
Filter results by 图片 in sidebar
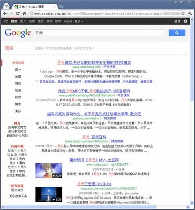[x=18, y=70]
